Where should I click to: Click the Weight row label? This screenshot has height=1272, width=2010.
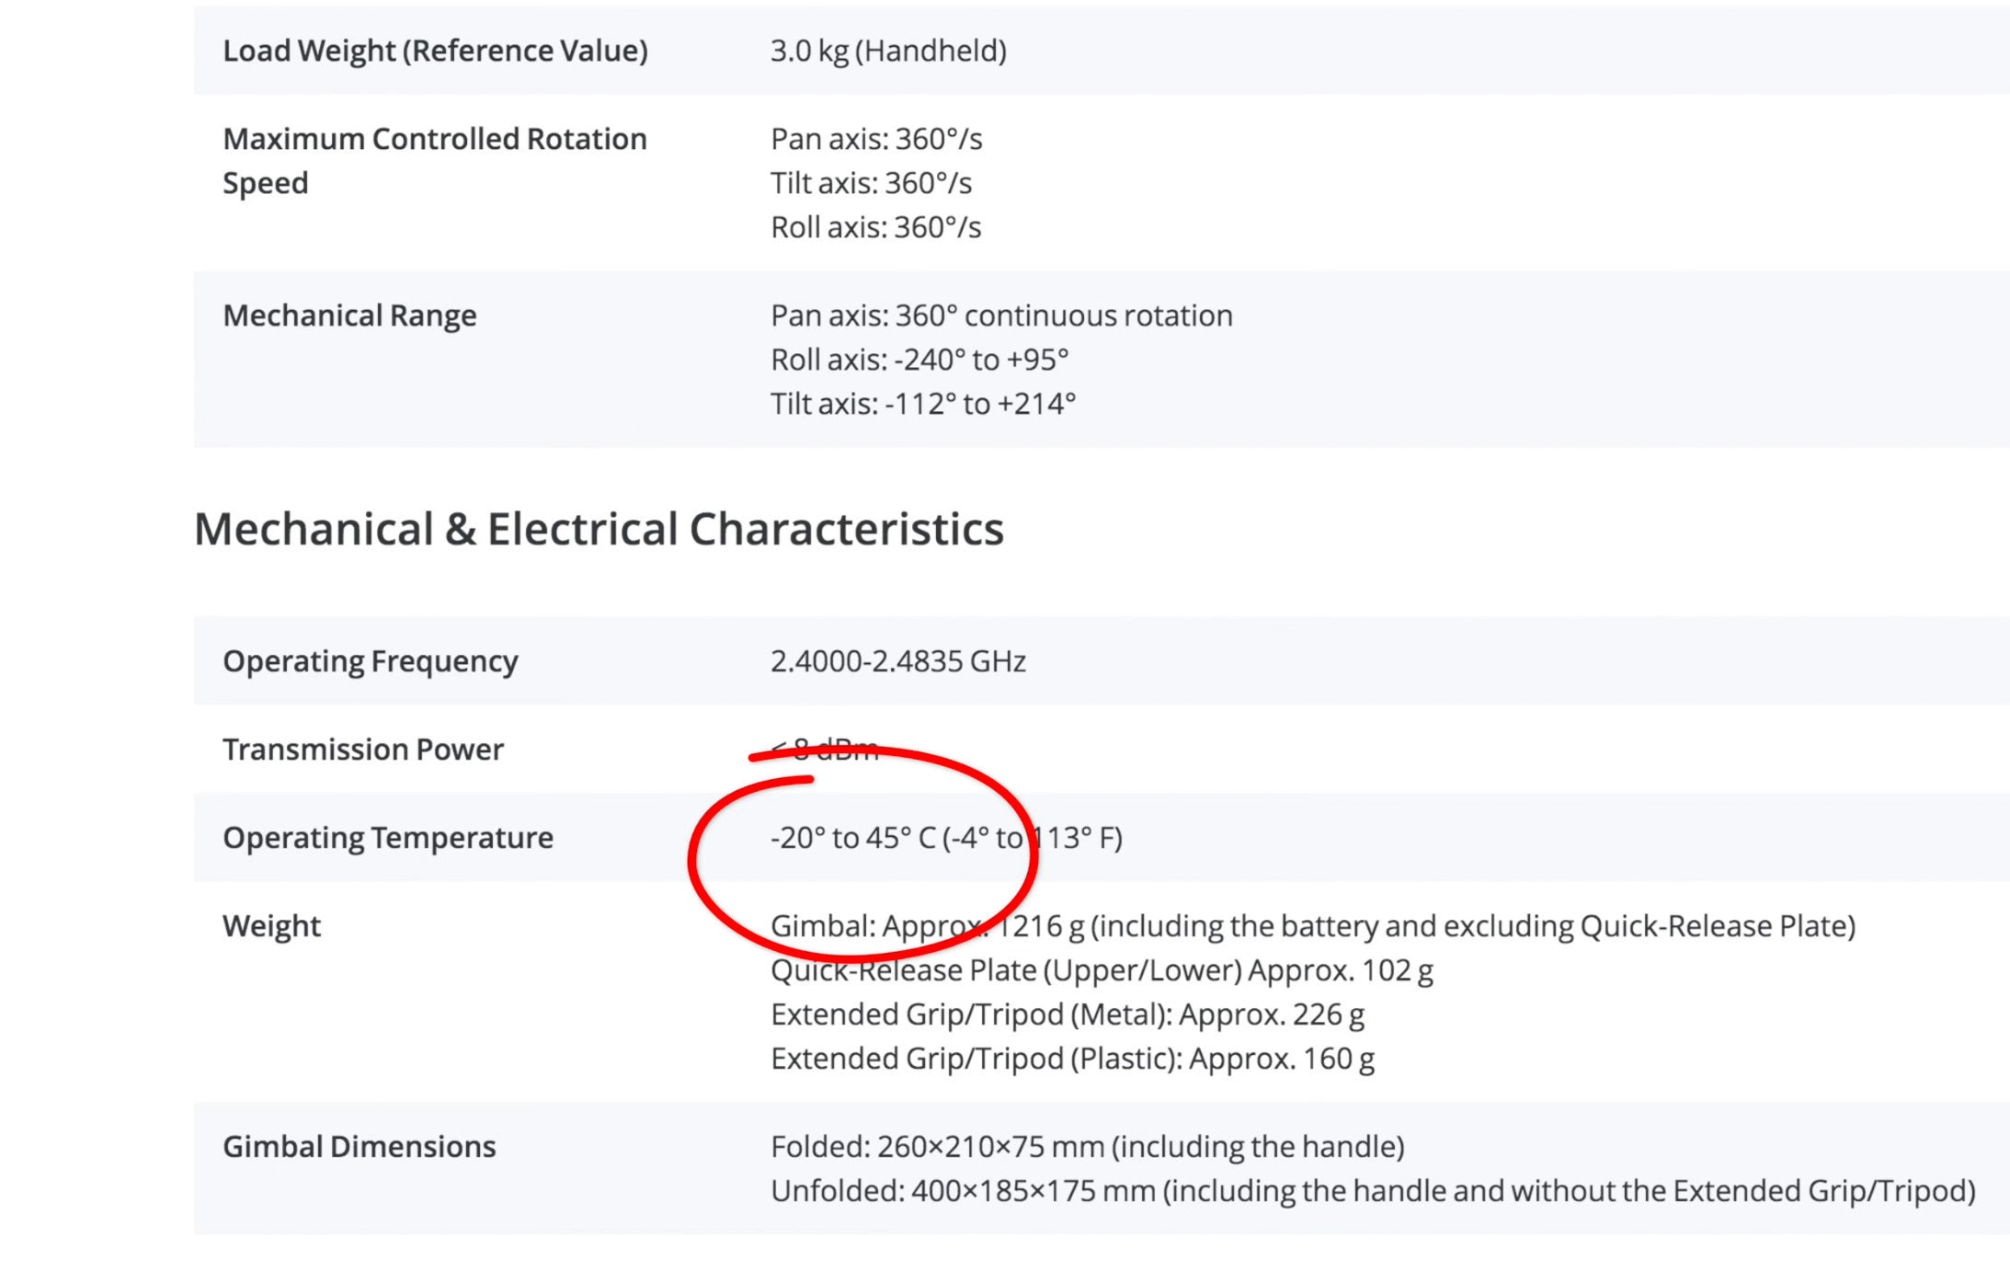[x=271, y=926]
